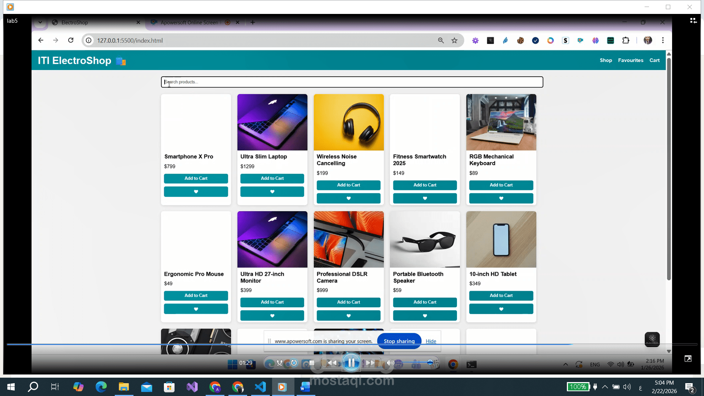This screenshot has width=704, height=396.
Task: Add Ultra Slim Laptop to cart
Action: (272, 178)
